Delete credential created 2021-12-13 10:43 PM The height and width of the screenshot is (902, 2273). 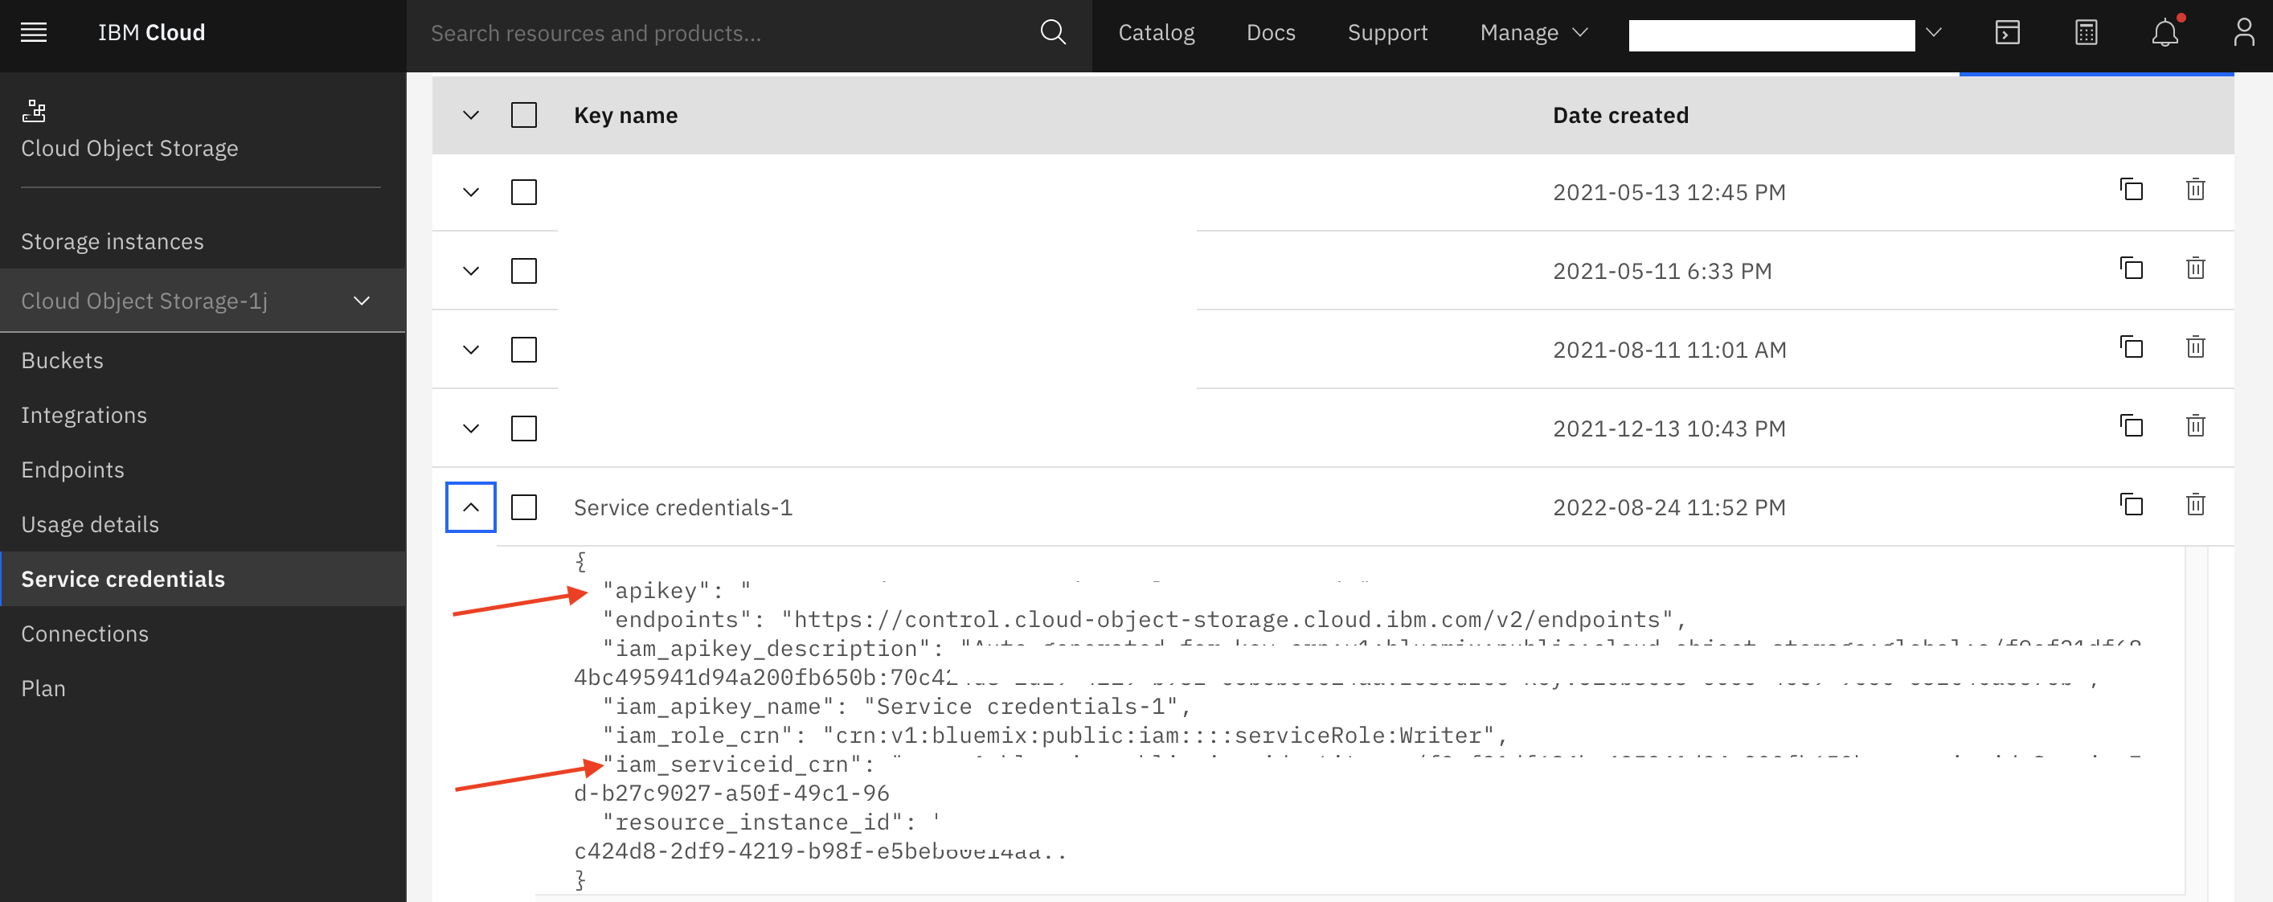coord(2195,426)
